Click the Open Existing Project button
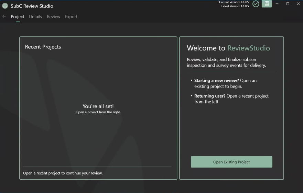 [231, 162]
